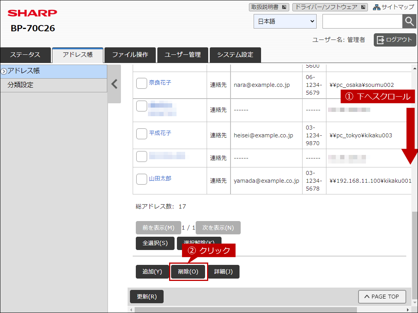Select the 山田太郎 checkbox
The image size is (418, 313).
point(141,179)
